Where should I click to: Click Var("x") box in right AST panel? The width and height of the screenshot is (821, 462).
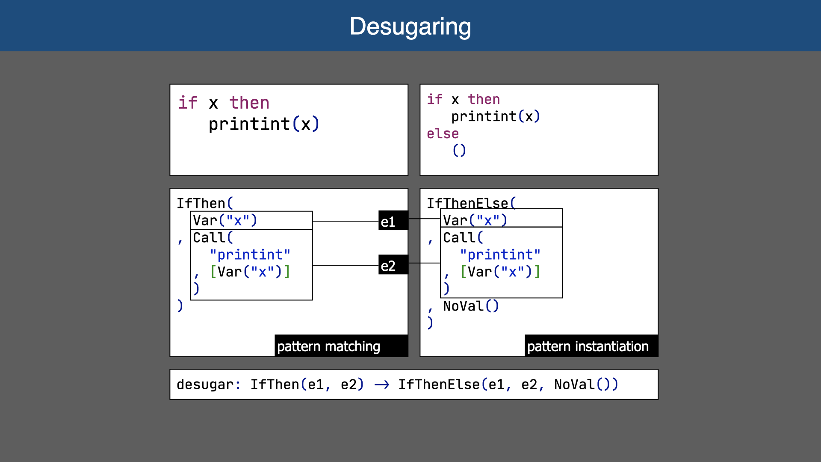(x=501, y=219)
